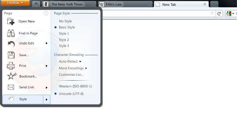
Task: Click the Undo Edit arrow icon
Action: 11,44
